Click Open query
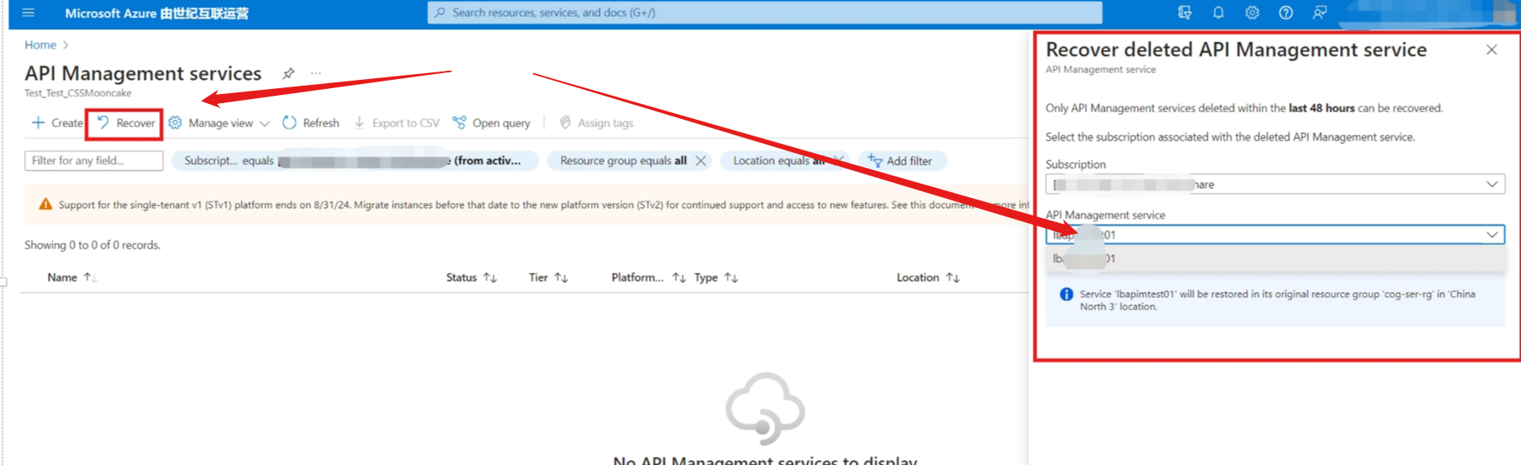Image resolution: width=1521 pixels, height=465 pixels. pyautogui.click(x=492, y=123)
